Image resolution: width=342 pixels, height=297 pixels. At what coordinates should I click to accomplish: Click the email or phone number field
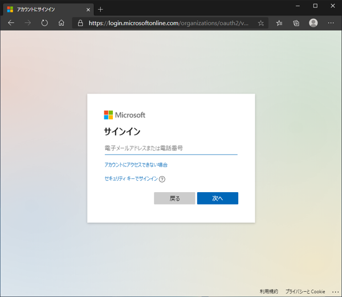click(171, 148)
